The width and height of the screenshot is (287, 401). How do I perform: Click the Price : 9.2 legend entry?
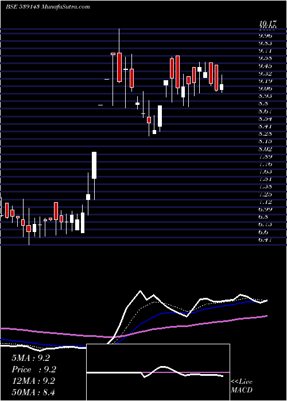coord(34,369)
